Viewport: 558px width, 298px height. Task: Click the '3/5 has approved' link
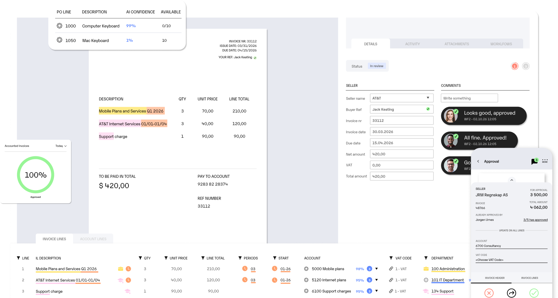tap(536, 220)
